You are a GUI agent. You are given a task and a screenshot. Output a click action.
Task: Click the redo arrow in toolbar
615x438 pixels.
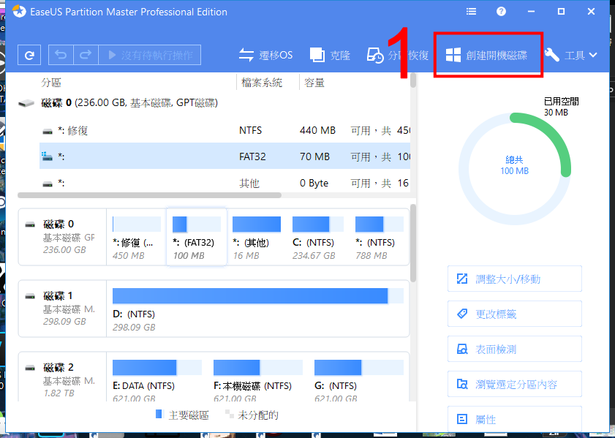86,55
